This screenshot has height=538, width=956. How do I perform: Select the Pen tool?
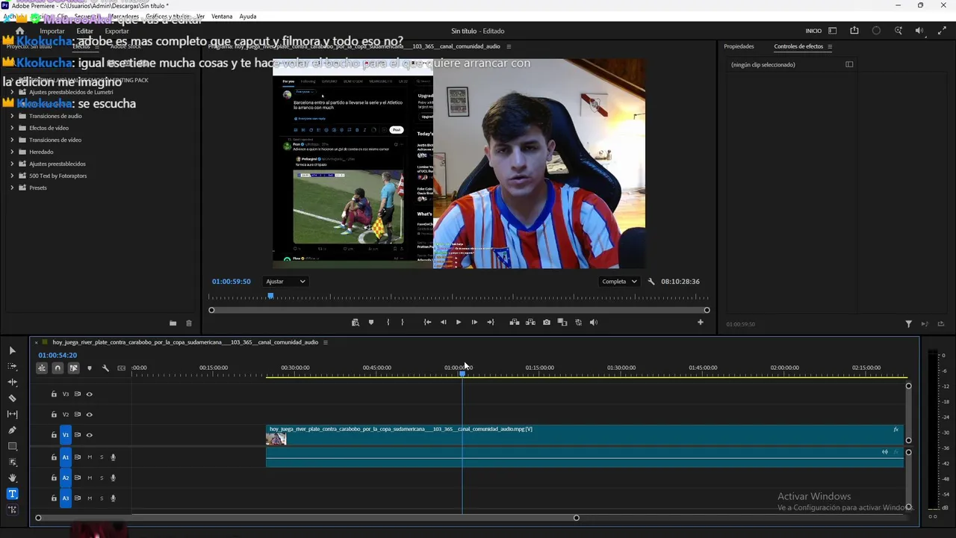click(12, 430)
